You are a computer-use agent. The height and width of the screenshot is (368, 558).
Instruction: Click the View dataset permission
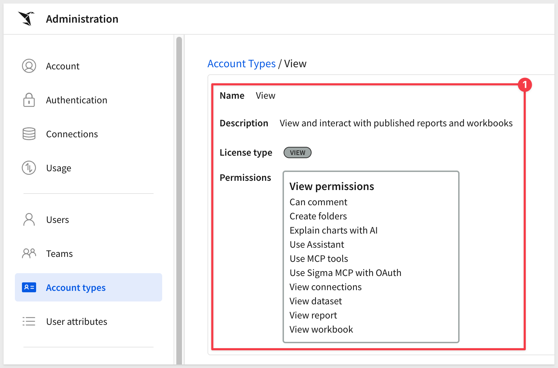[x=316, y=301]
